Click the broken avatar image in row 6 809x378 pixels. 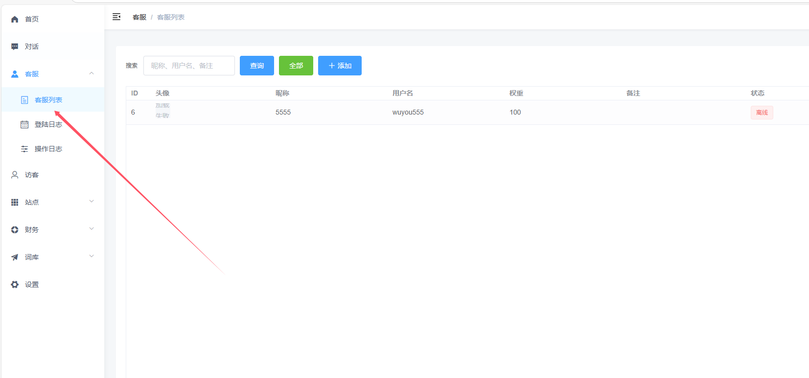click(x=162, y=111)
